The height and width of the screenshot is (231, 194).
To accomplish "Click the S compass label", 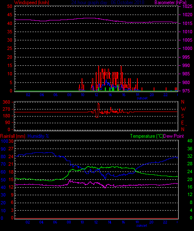I will (183, 116).
